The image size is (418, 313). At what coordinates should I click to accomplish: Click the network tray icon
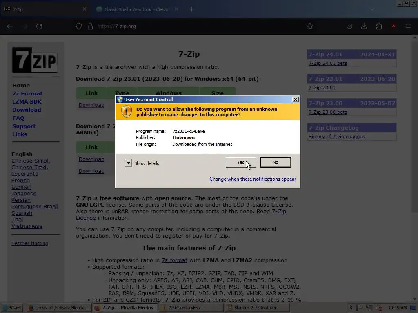pyautogui.click(x=369, y=308)
